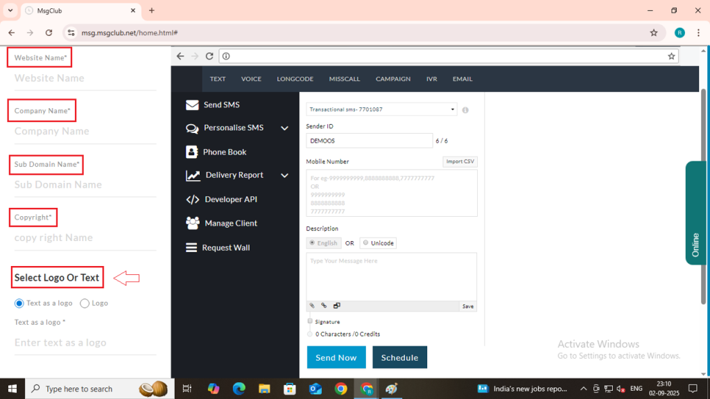Go to the IVR tab

(431, 79)
